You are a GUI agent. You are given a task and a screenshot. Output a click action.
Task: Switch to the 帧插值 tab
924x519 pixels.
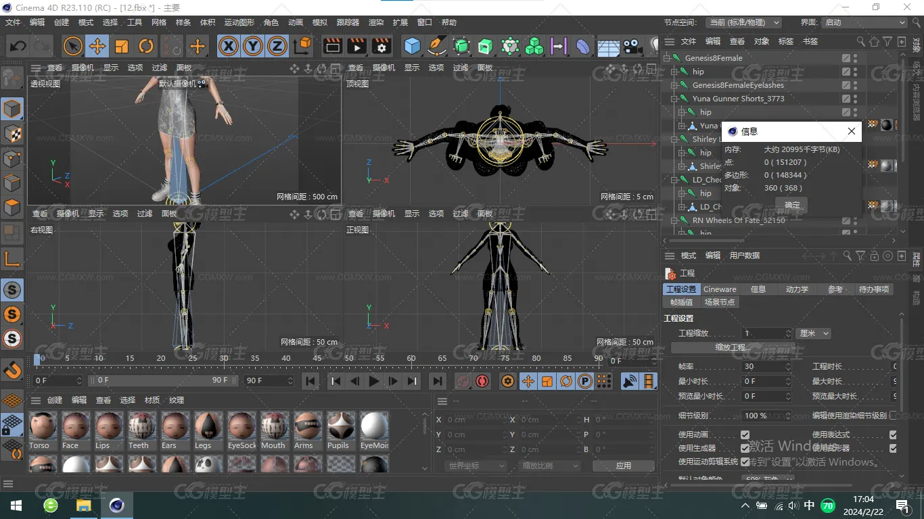[x=681, y=302]
